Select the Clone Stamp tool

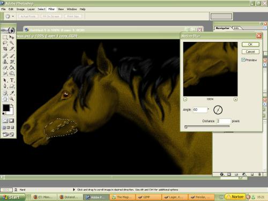tap(5, 62)
